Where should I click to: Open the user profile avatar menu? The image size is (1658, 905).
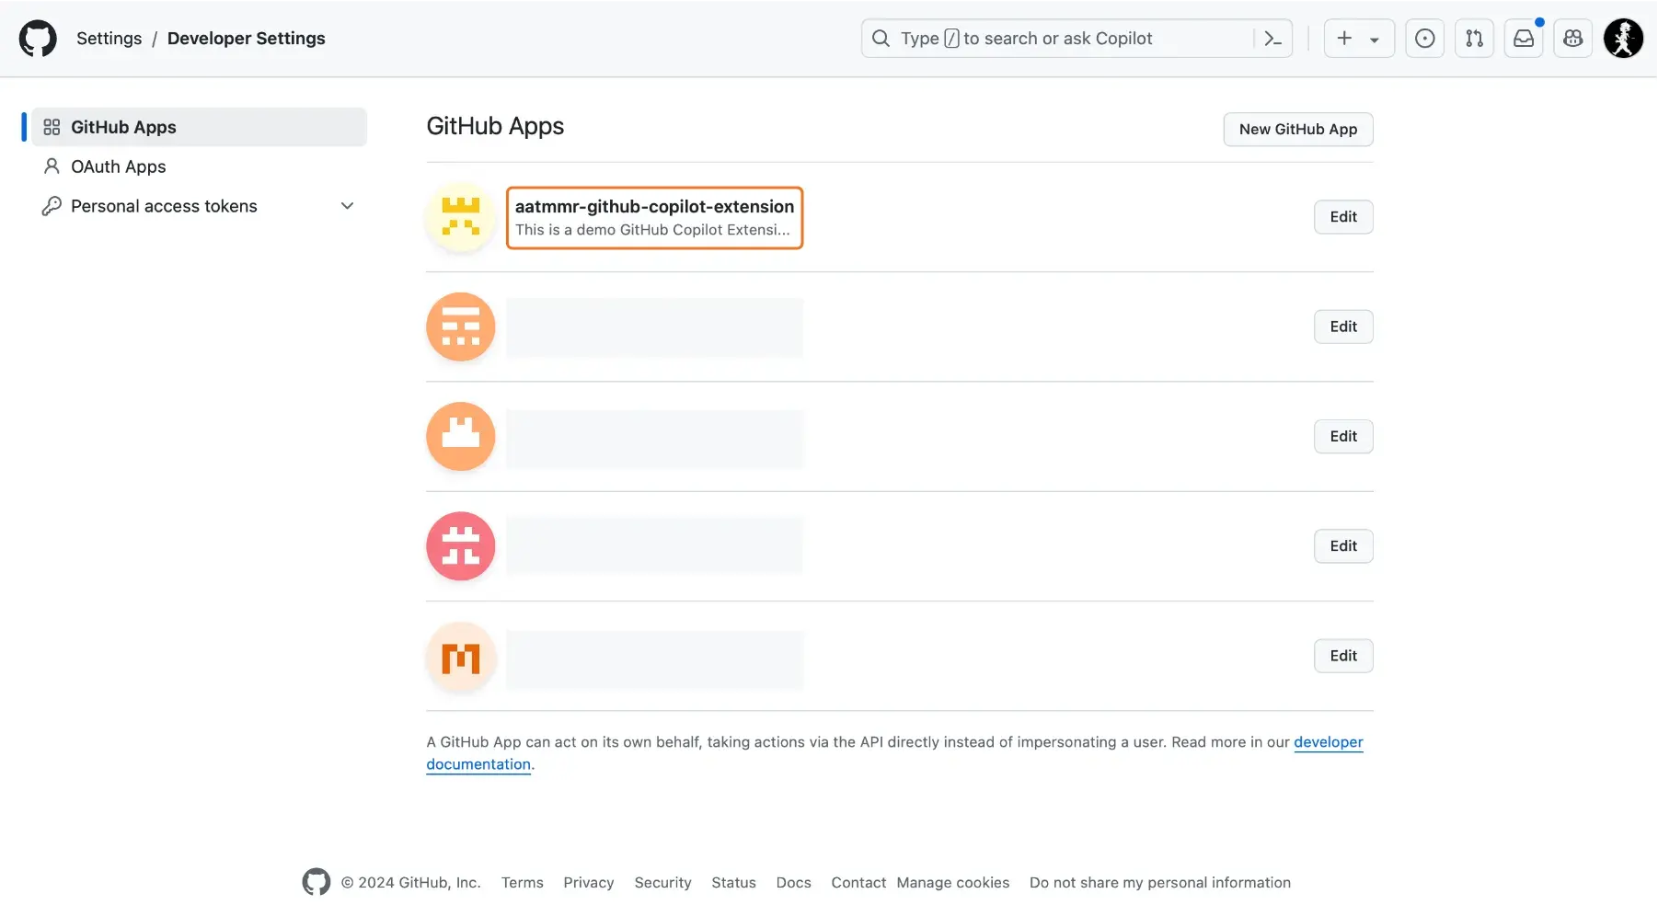point(1623,39)
